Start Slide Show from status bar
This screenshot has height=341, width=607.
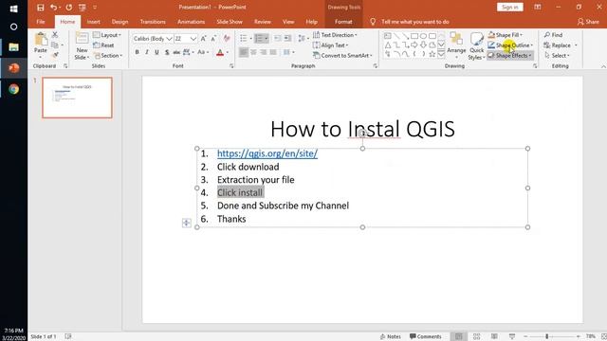click(512, 337)
